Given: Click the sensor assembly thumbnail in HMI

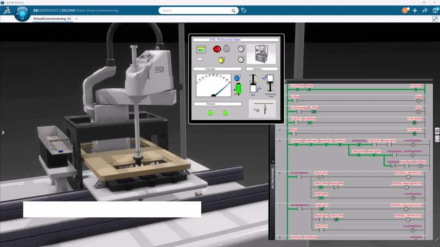Looking at the screenshot, I should [262, 109].
